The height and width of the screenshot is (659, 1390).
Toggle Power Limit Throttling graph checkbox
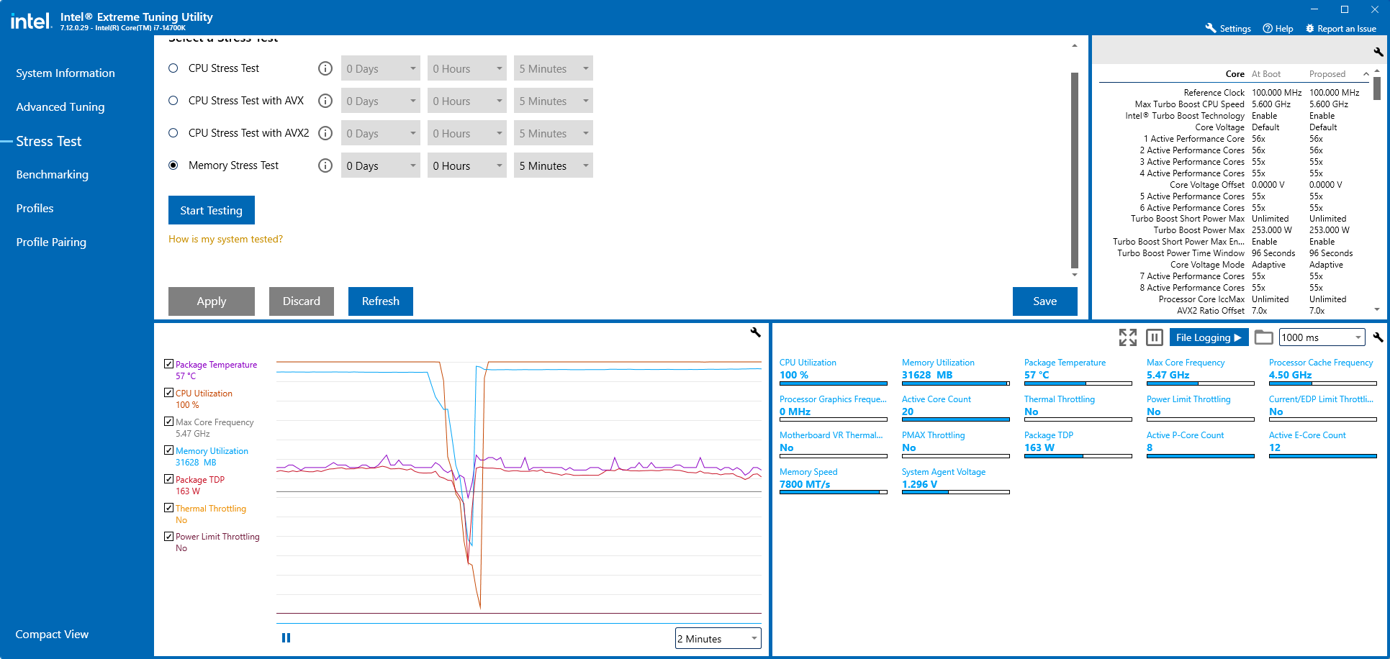click(x=168, y=536)
